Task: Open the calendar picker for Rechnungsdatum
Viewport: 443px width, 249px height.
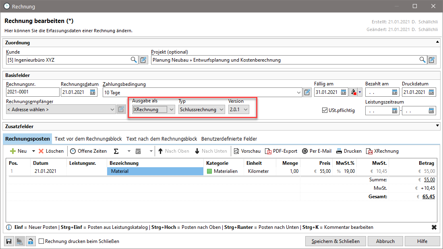Action: 93,92
